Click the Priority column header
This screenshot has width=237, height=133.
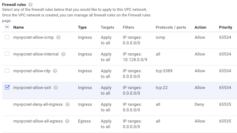pos(225,28)
